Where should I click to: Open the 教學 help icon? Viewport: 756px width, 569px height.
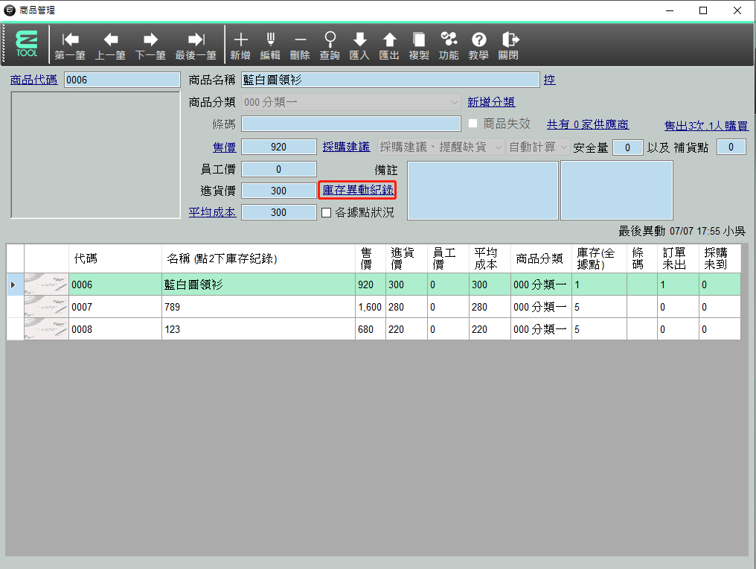click(478, 45)
